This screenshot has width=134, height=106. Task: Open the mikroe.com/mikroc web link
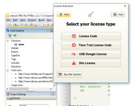pos(36,81)
